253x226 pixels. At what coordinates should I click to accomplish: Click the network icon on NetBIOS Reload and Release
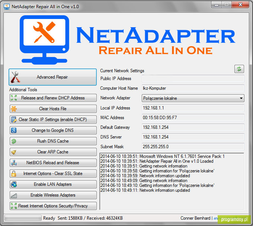(14, 163)
